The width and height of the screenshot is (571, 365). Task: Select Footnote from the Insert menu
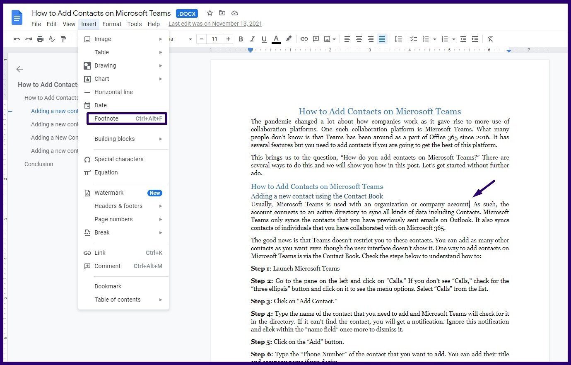(x=106, y=118)
